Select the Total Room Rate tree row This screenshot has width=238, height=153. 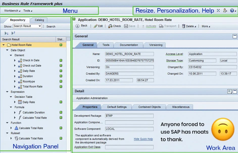33,86
